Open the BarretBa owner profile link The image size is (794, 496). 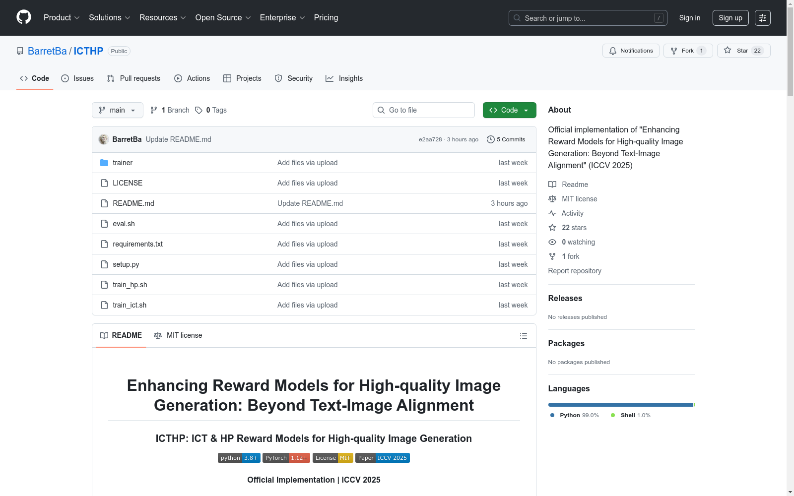47,51
